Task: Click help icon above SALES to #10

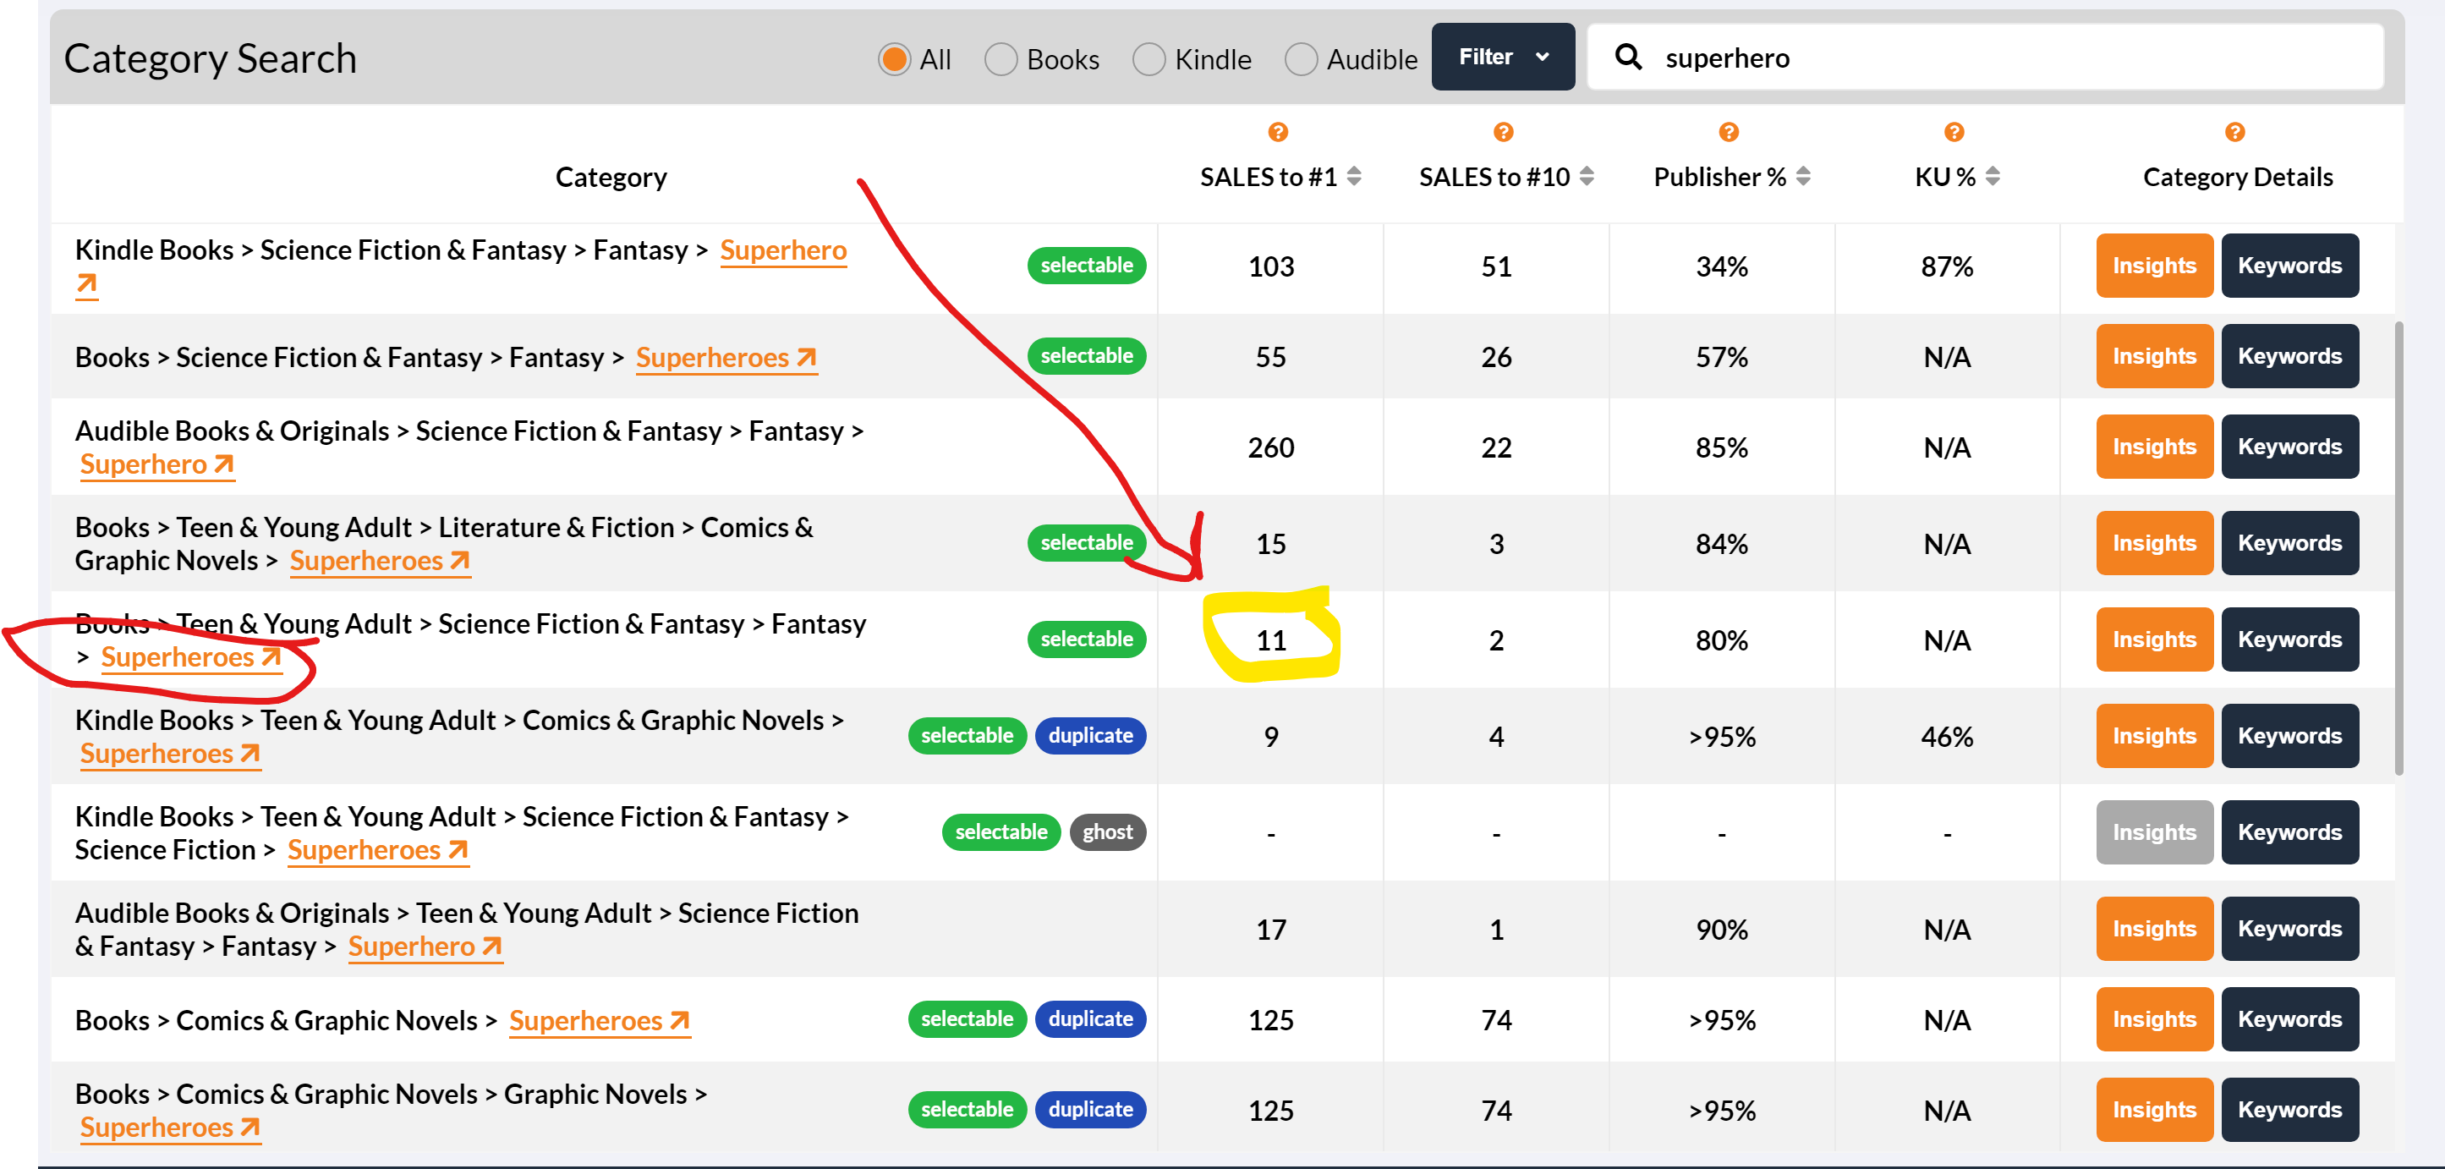Action: pos(1503,132)
